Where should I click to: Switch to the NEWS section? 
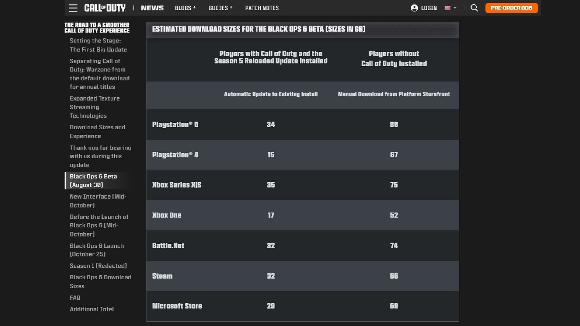coord(152,8)
